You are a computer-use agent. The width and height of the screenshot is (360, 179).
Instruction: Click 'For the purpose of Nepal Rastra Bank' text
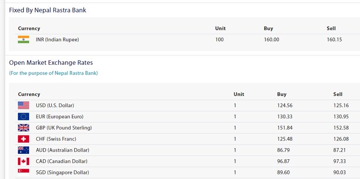click(54, 73)
